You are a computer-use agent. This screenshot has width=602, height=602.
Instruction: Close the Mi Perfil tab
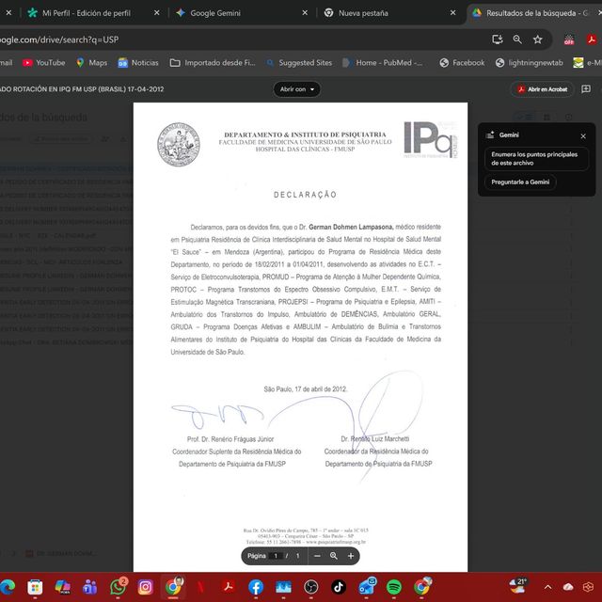(x=157, y=12)
